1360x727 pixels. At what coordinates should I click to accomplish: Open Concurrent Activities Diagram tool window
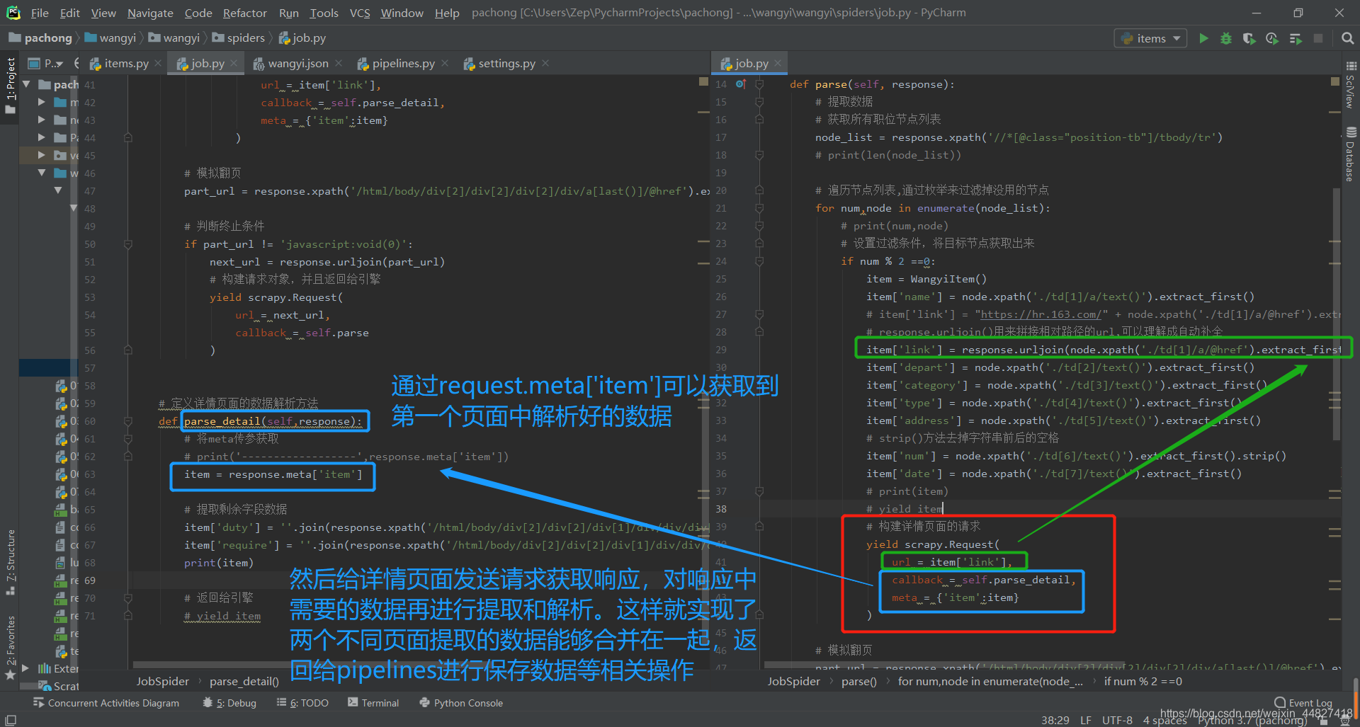(106, 703)
